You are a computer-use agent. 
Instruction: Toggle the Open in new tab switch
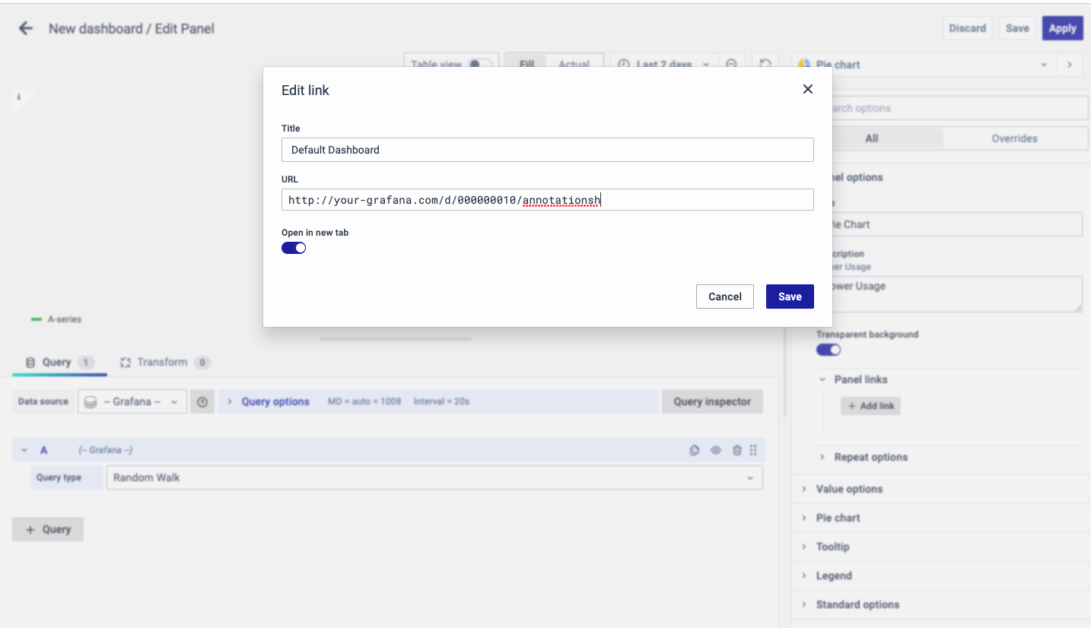[x=294, y=248]
